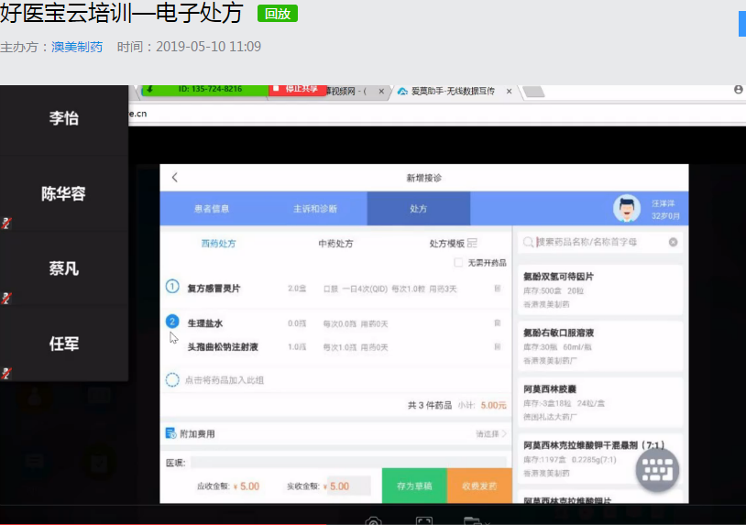Click the 应收金额 ¥5.00 value
The width and height of the screenshot is (746, 525).
247,487
